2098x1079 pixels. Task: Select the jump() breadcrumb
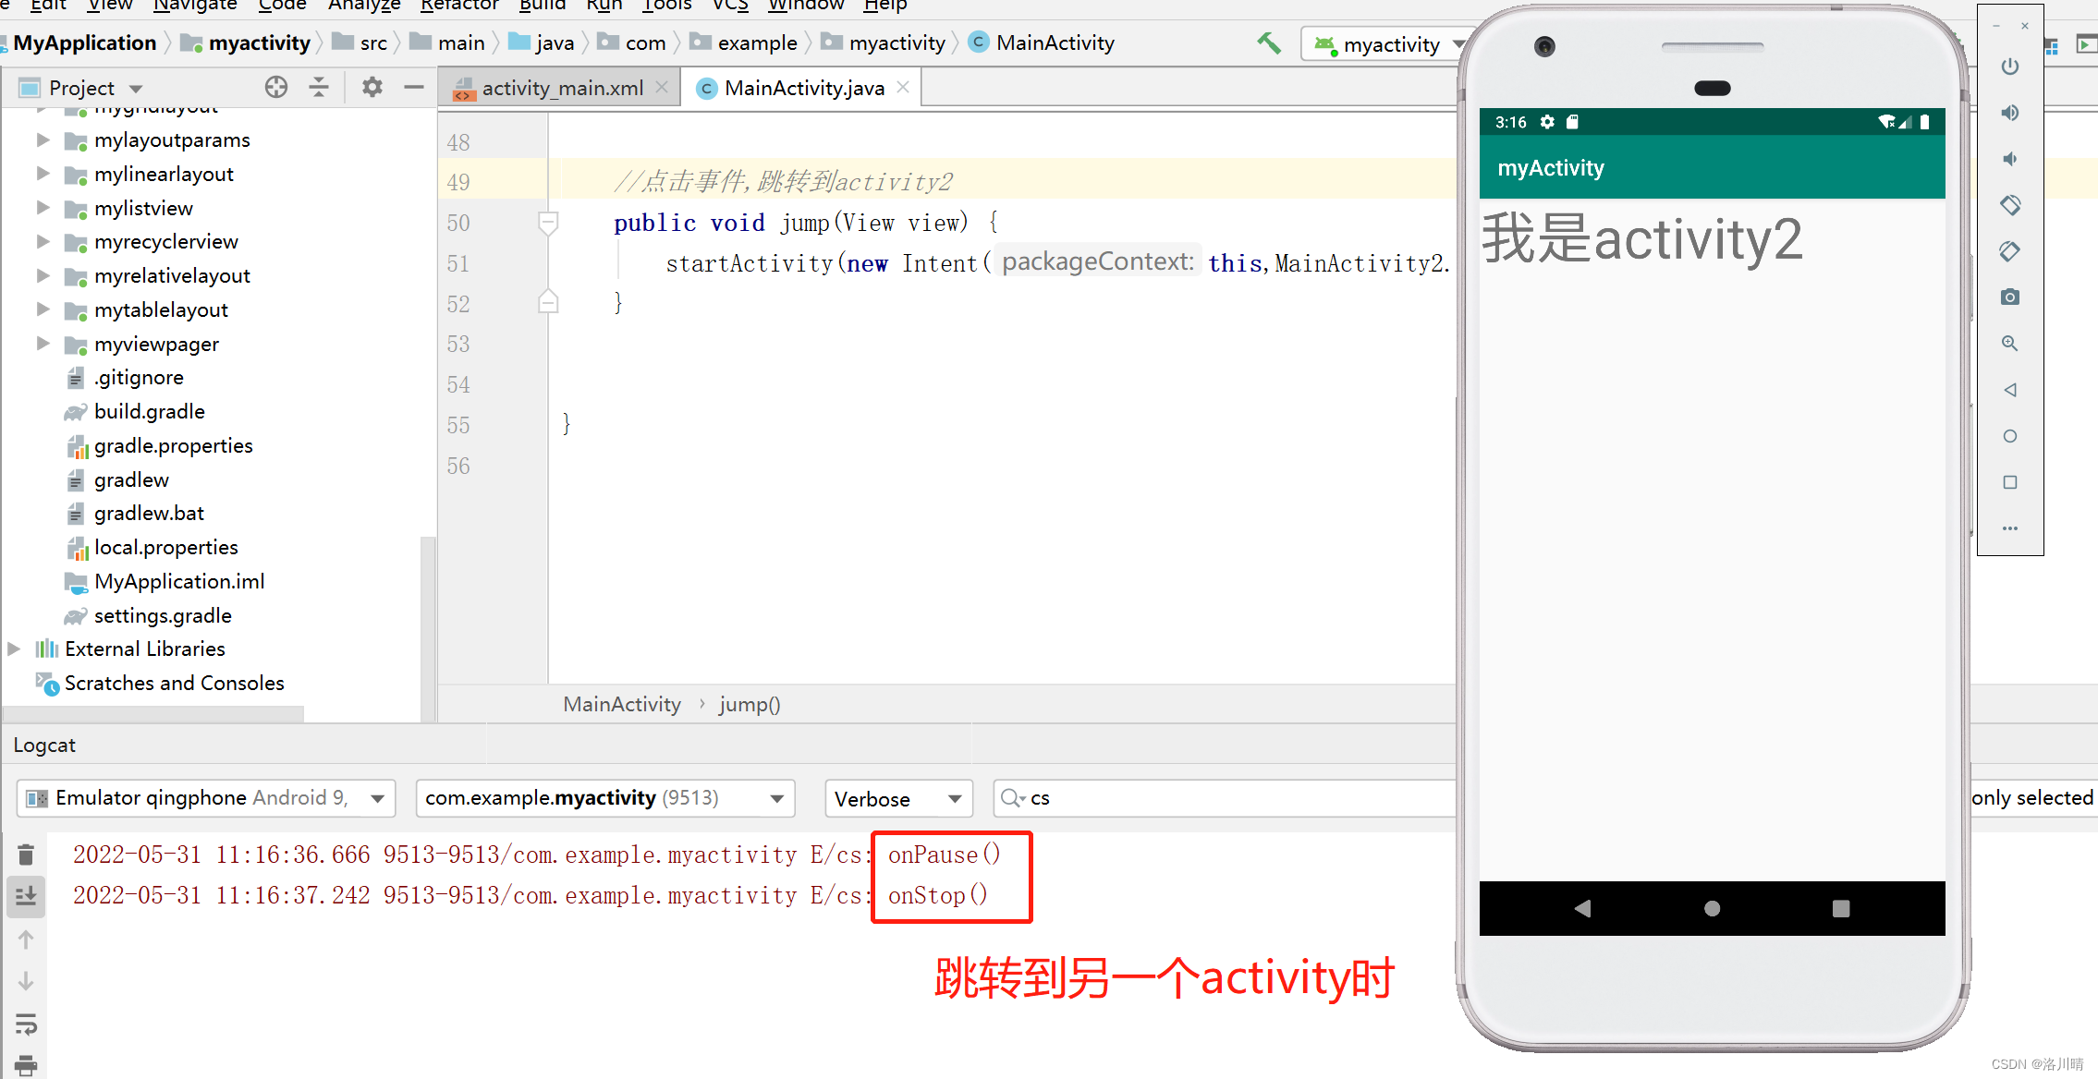[x=749, y=704]
